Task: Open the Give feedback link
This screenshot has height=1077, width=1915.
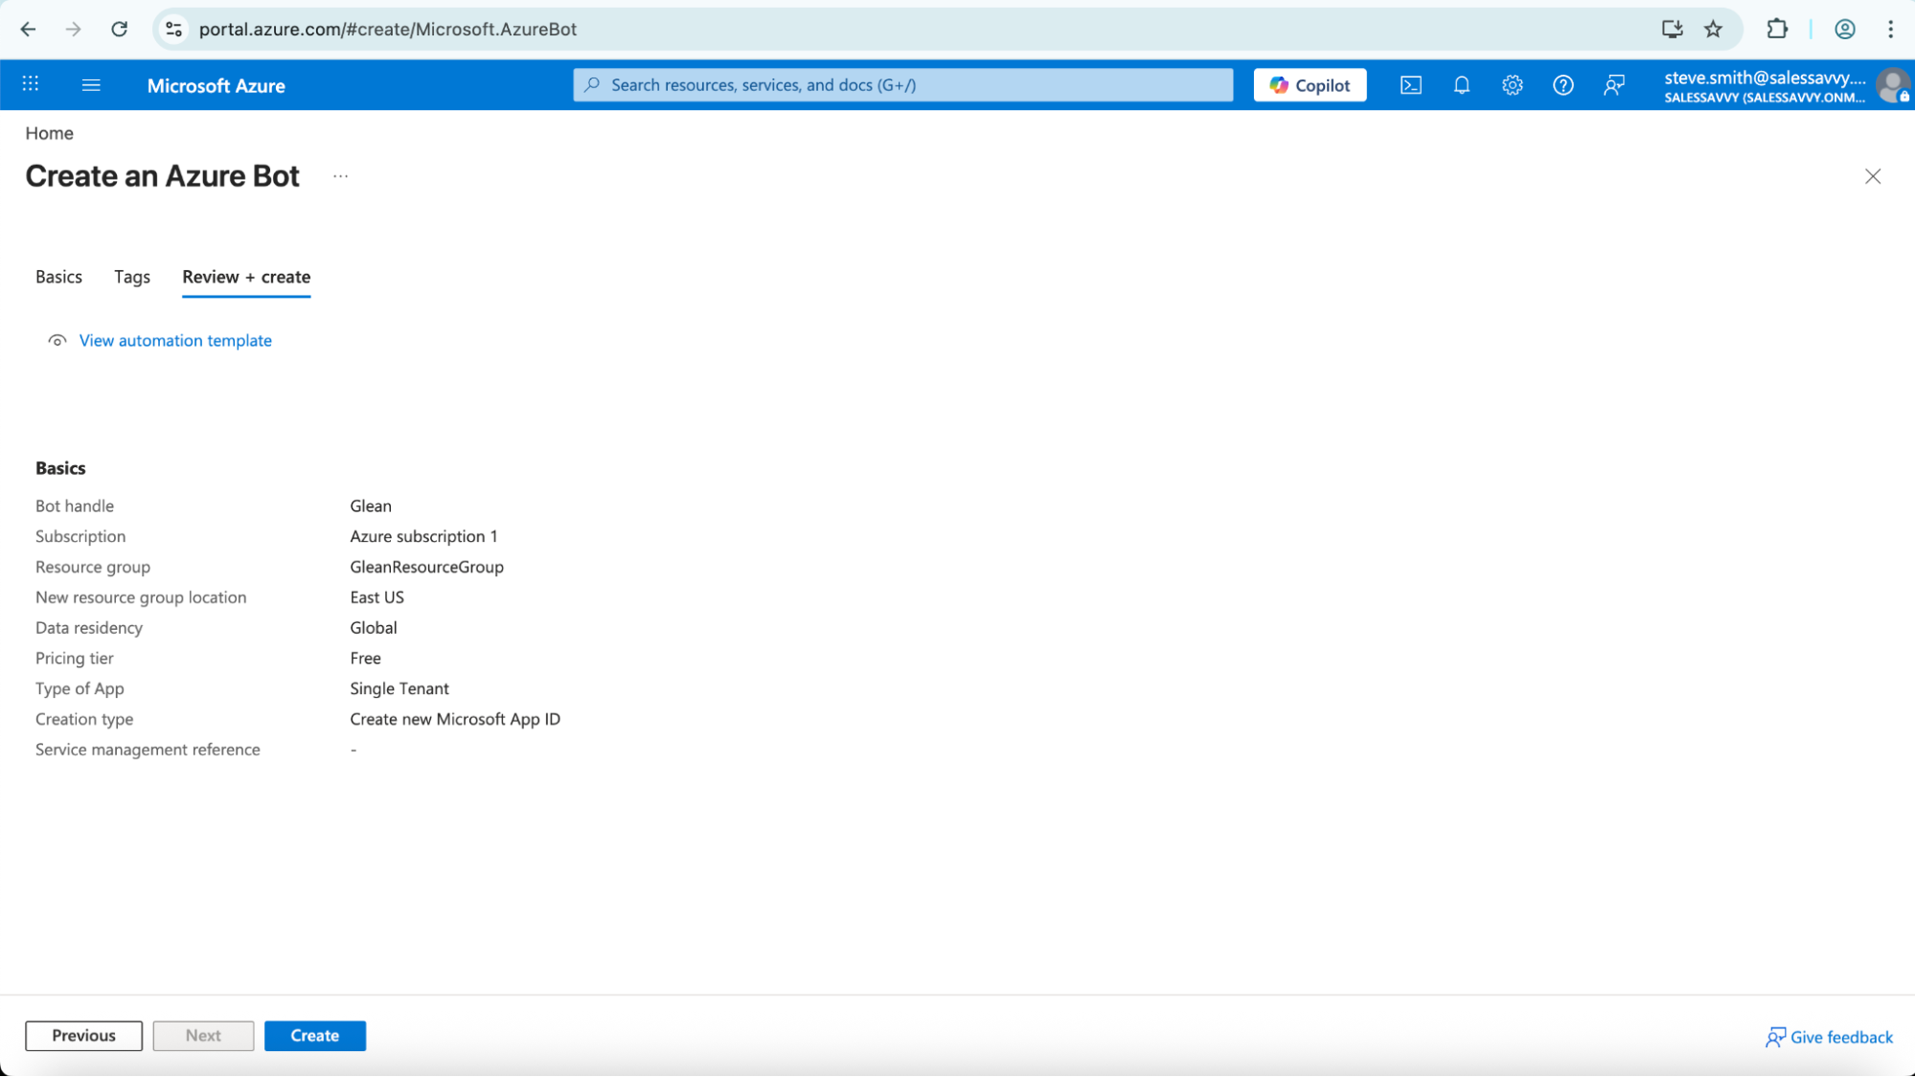Action: (x=1829, y=1037)
